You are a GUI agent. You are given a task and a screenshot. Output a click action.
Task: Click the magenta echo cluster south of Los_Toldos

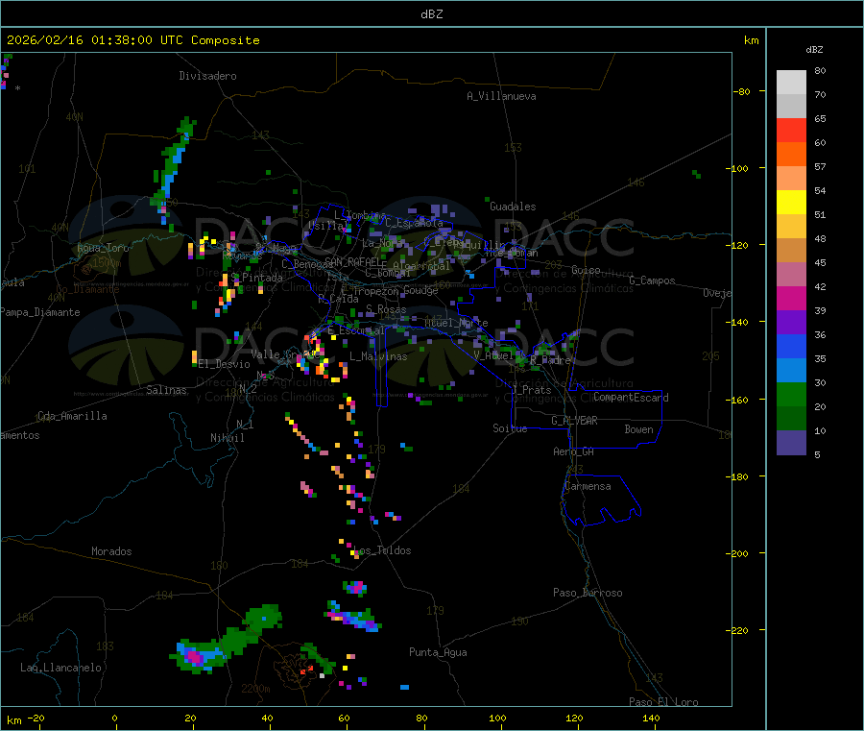click(355, 588)
